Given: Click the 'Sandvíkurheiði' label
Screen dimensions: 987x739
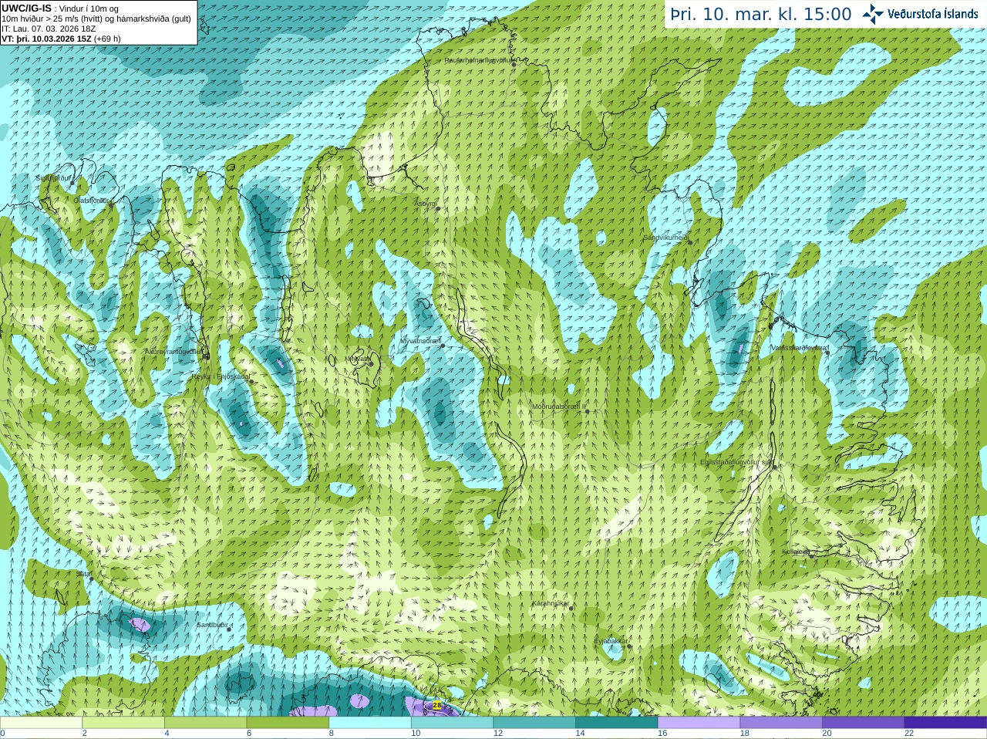Looking at the screenshot, I should pos(665,238).
